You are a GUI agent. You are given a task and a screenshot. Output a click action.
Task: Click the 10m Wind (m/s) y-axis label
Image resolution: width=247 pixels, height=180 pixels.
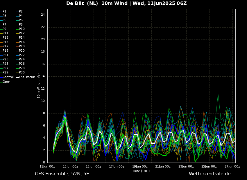click(38, 86)
